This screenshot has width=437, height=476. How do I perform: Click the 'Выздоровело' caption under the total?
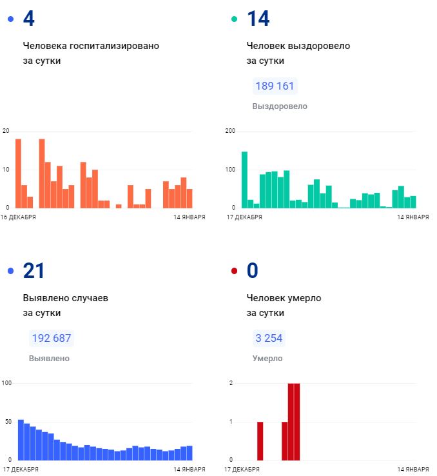pos(280,106)
